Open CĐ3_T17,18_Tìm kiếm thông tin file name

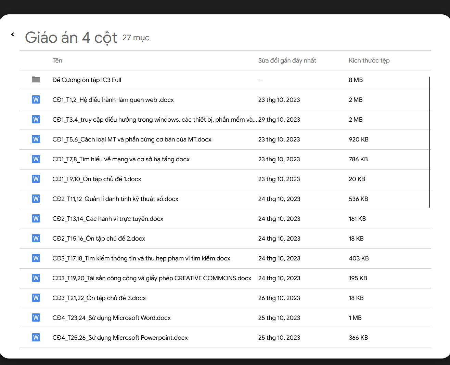141,258
